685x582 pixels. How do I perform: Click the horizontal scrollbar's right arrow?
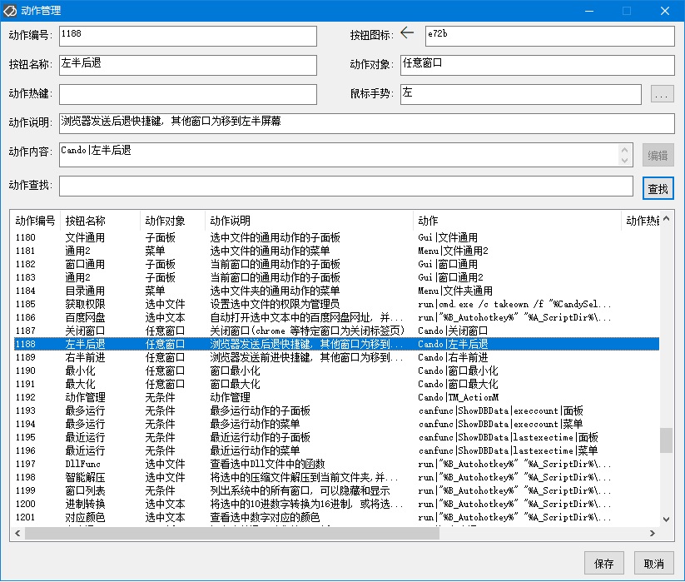653,533
